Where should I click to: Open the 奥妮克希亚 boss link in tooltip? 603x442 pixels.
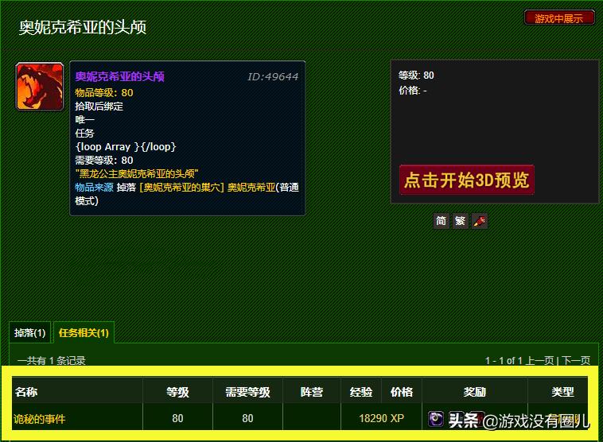(x=251, y=187)
